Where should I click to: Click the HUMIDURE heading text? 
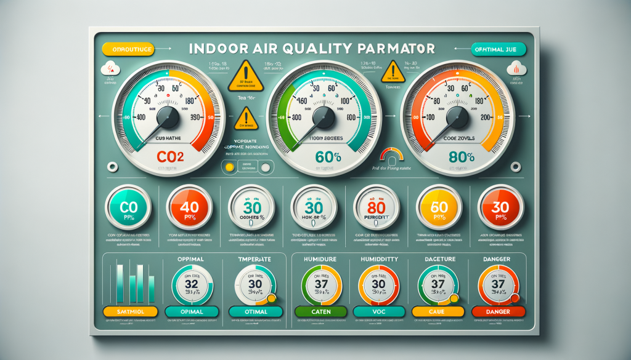point(320,259)
